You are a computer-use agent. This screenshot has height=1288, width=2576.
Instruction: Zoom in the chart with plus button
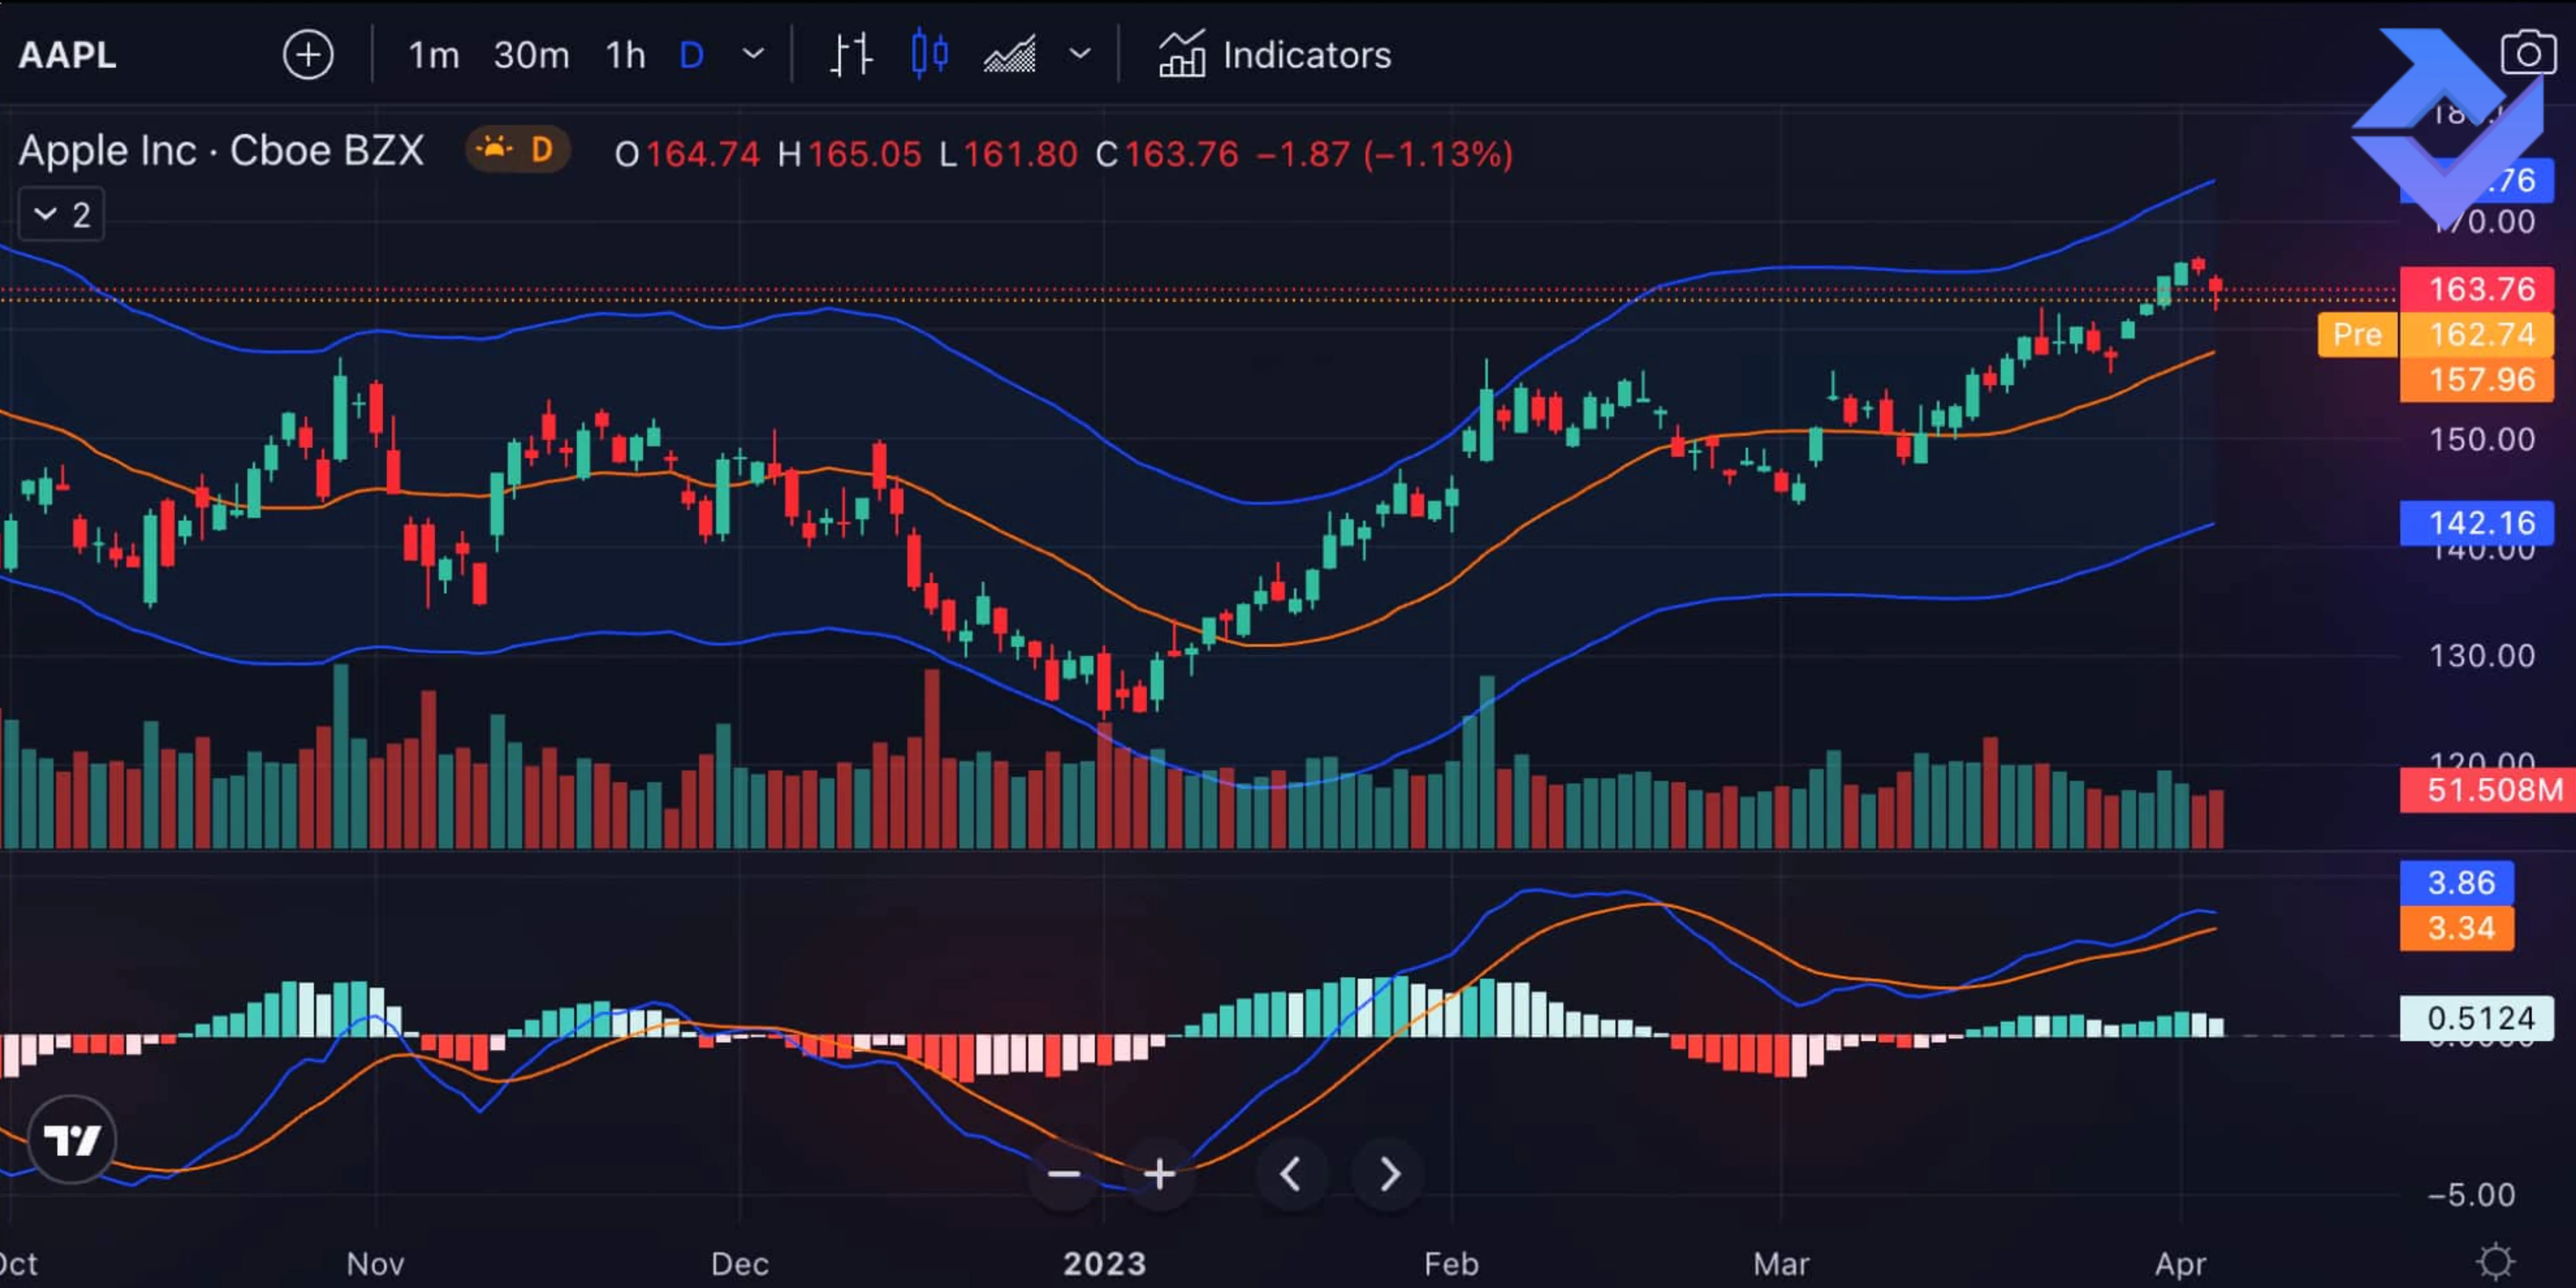[x=1159, y=1174]
